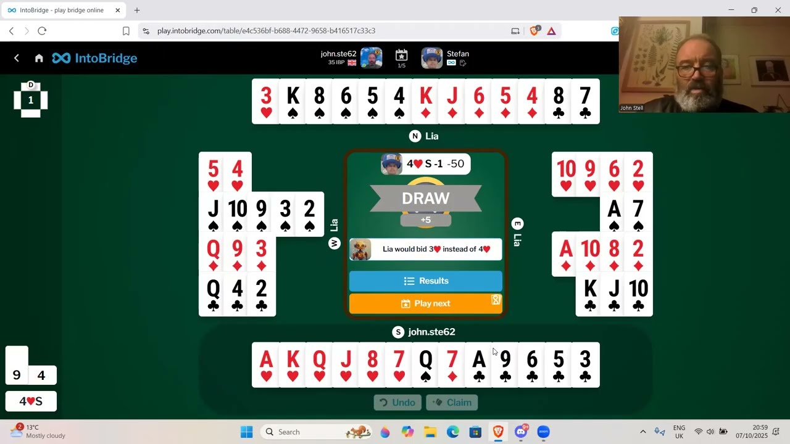Click the King of diamonds in North hand
Screen dimensions: 790x444
coord(425,101)
